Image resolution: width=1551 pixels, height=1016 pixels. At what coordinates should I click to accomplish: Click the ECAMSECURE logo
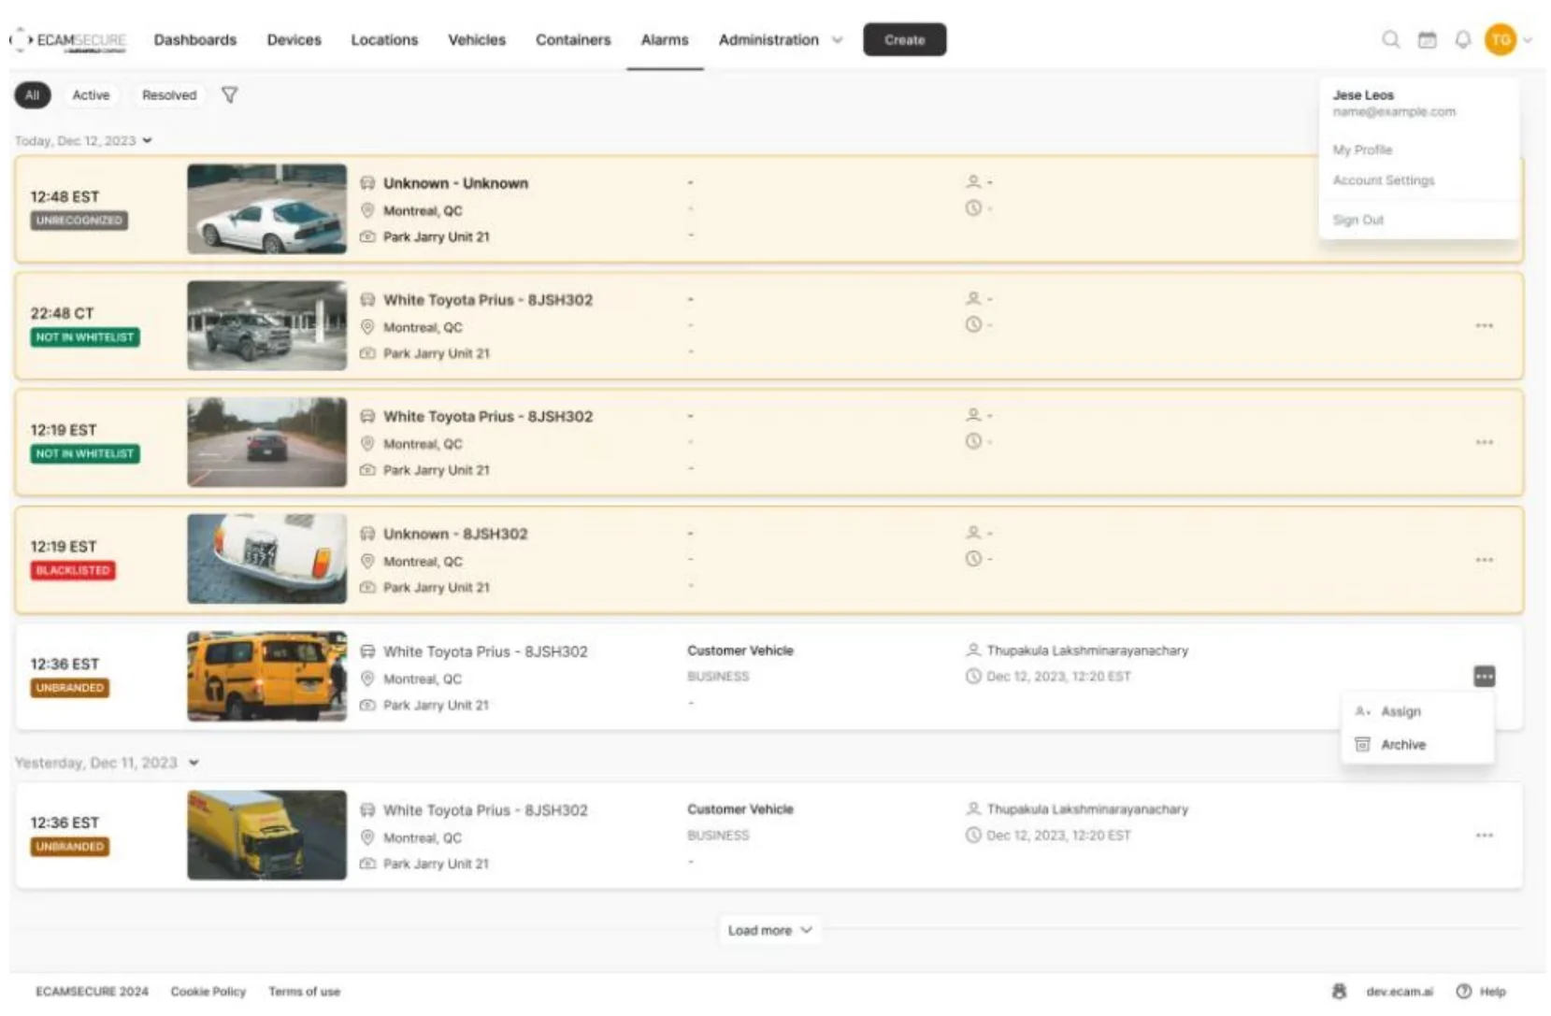click(70, 40)
